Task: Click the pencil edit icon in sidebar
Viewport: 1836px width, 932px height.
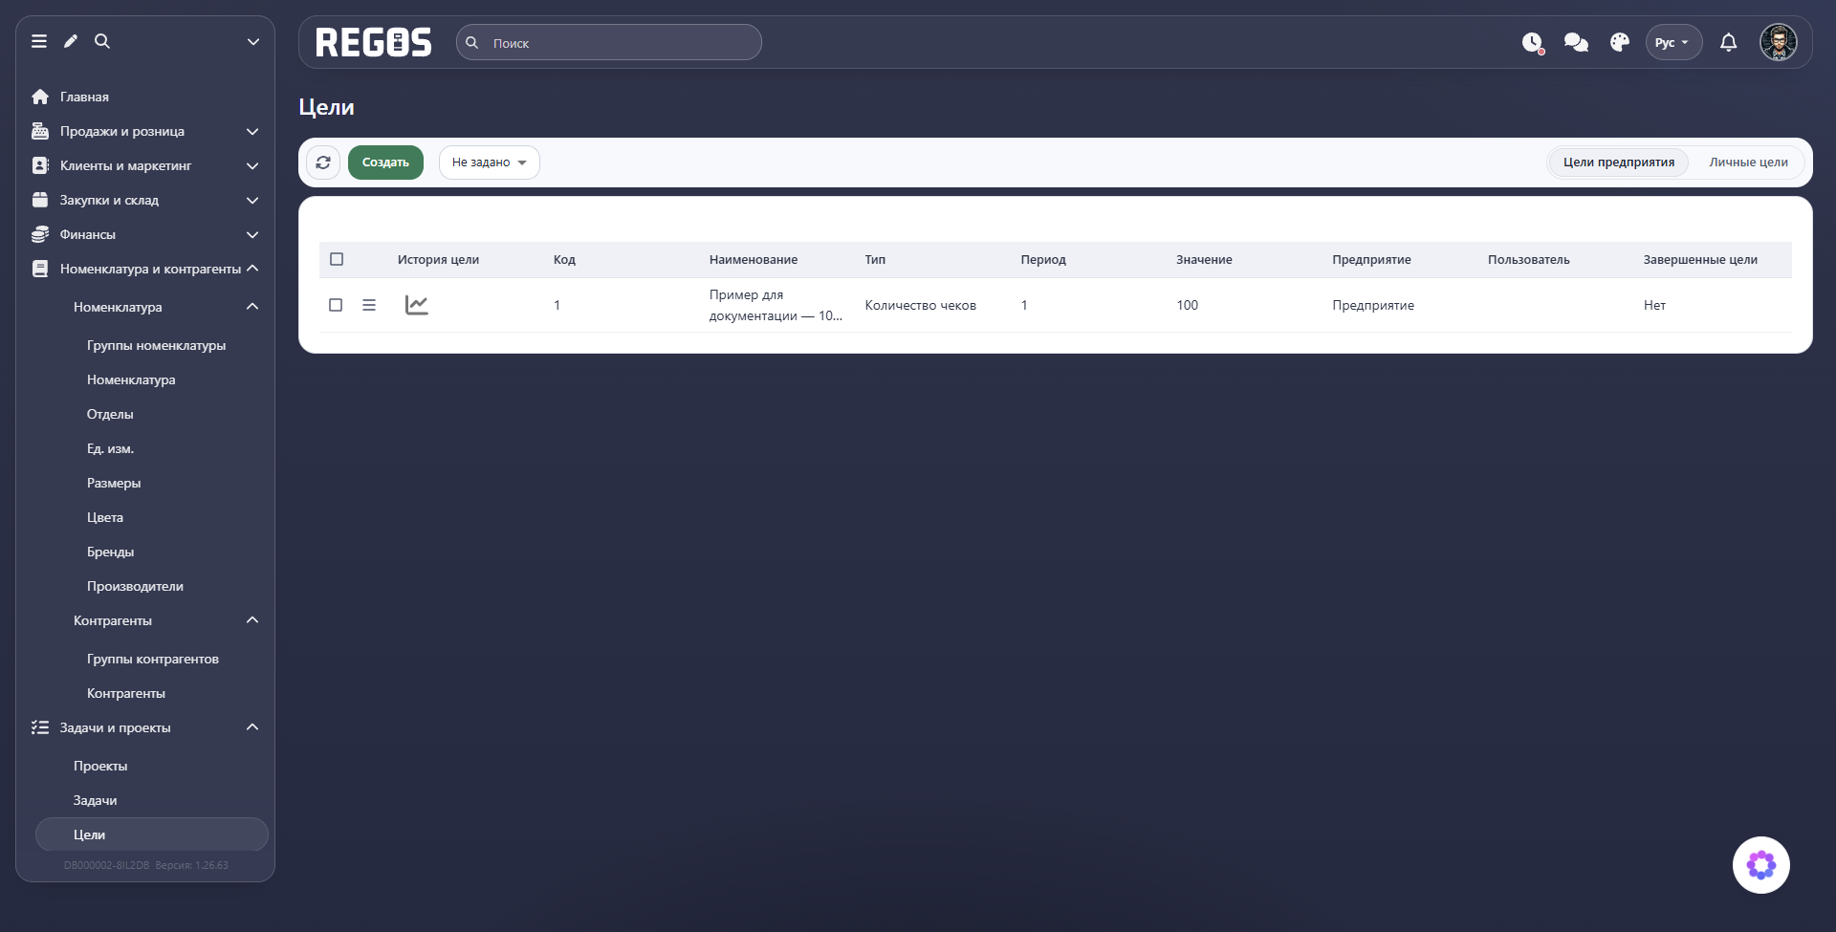Action: 71,41
